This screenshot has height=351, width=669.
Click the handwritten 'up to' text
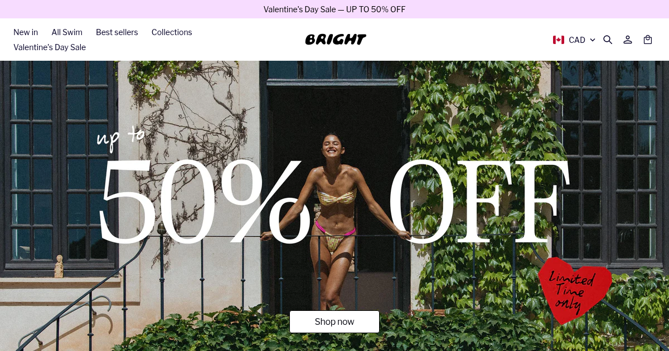120,137
